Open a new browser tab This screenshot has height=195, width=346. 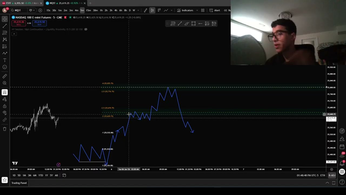click(x=90, y=3)
